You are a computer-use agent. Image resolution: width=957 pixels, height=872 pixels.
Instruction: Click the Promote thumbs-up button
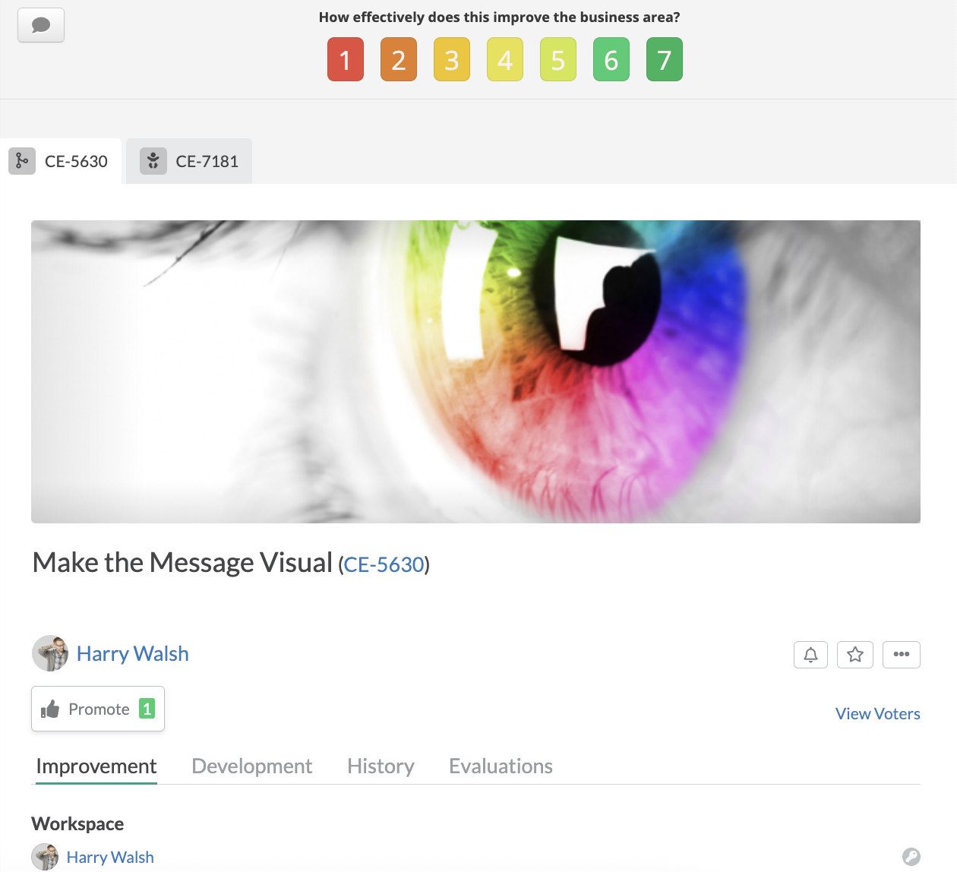(98, 709)
